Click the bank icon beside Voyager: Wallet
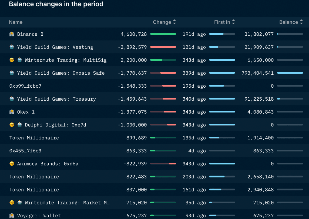The image size is (309, 219). (12, 215)
